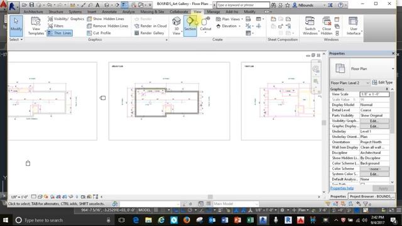
Task: Click Underlay Level 1 value
Action: (374, 131)
